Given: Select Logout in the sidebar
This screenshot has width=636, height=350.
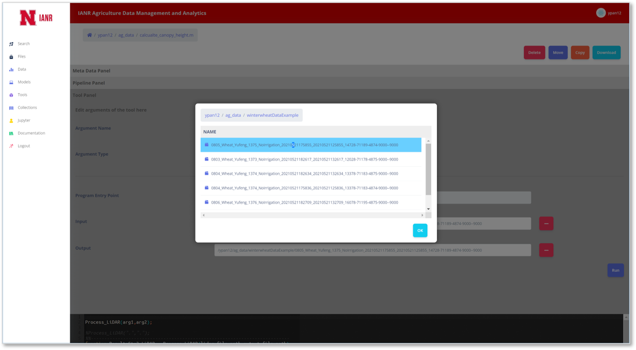Looking at the screenshot, I should click(24, 146).
